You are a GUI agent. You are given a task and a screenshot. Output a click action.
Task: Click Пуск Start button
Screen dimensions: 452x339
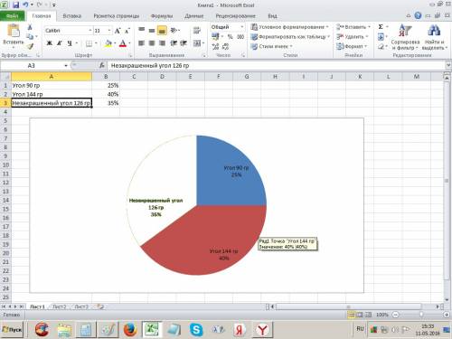pyautogui.click(x=12, y=330)
